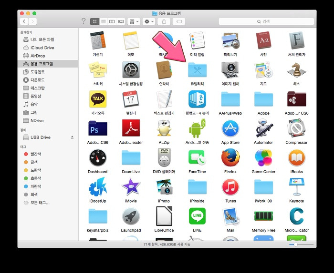Screen dimensions: 334x273
Task: Select iCloud Drive in the sidebar
Action: pyautogui.click(x=48, y=48)
